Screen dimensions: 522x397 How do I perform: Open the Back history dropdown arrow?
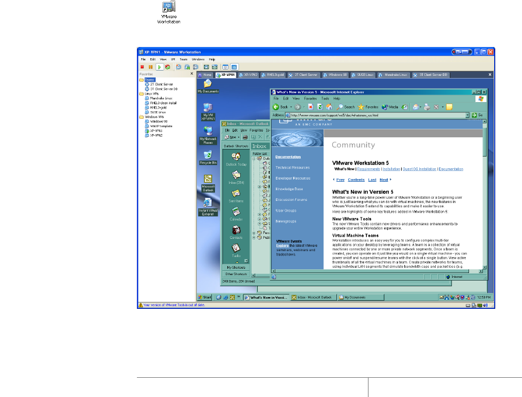pyautogui.click(x=291, y=107)
